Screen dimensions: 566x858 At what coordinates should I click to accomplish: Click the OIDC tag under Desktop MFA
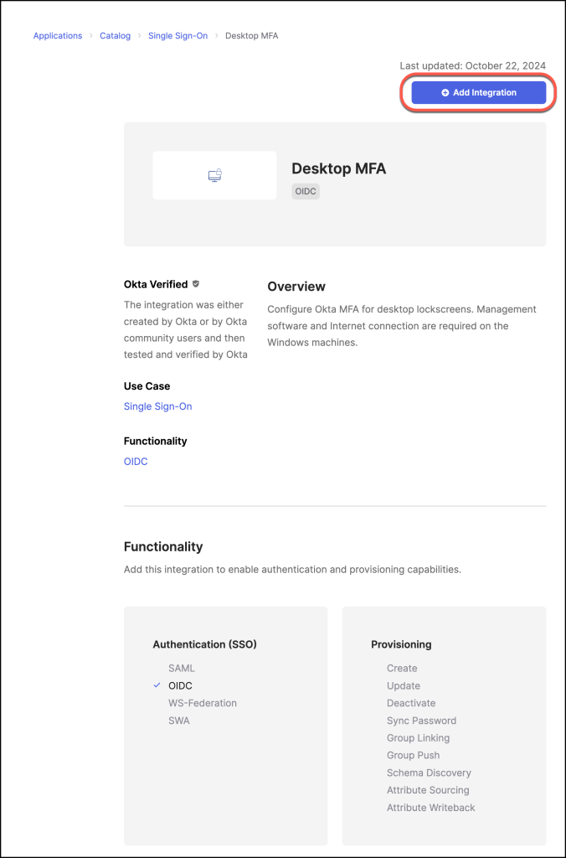(x=306, y=191)
